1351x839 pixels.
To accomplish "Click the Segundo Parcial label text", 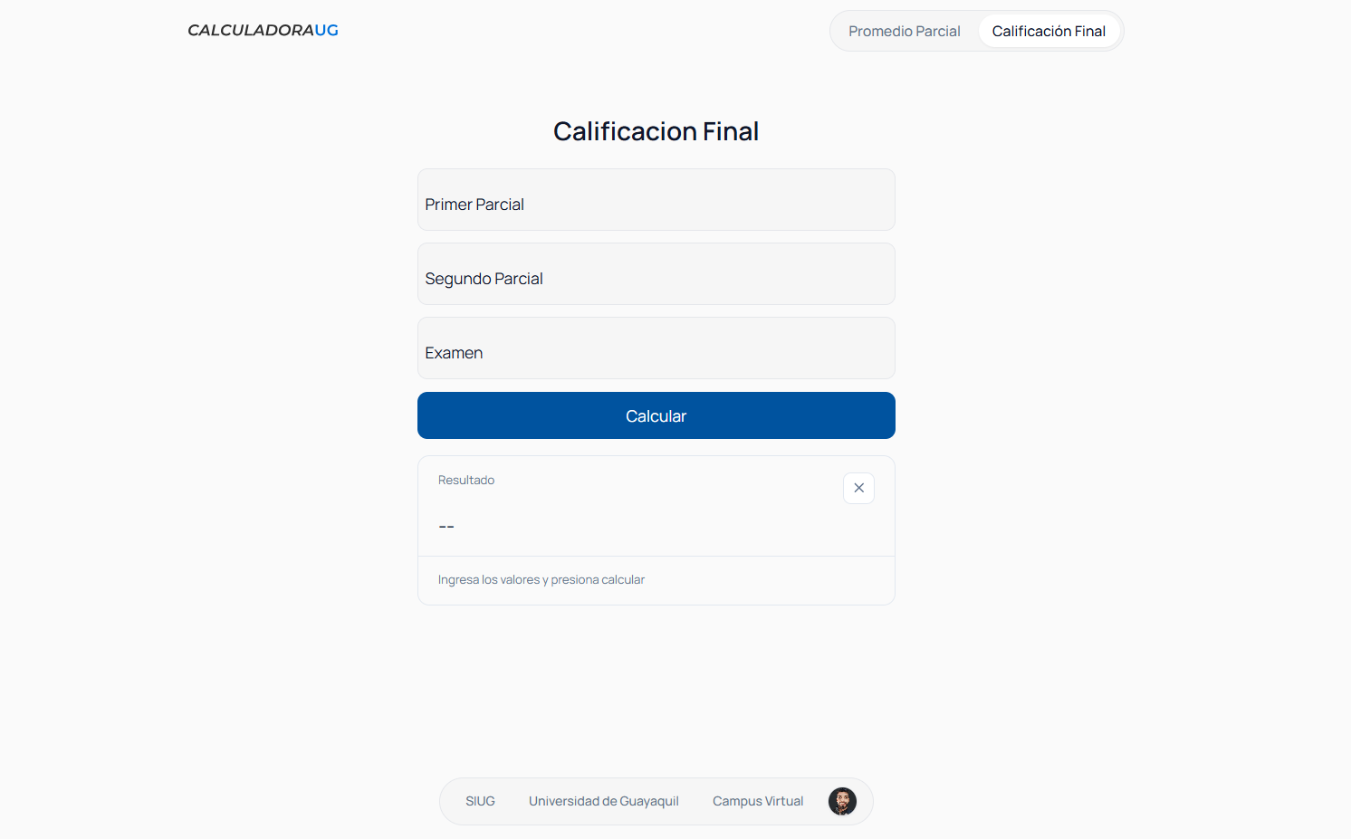I will (484, 279).
